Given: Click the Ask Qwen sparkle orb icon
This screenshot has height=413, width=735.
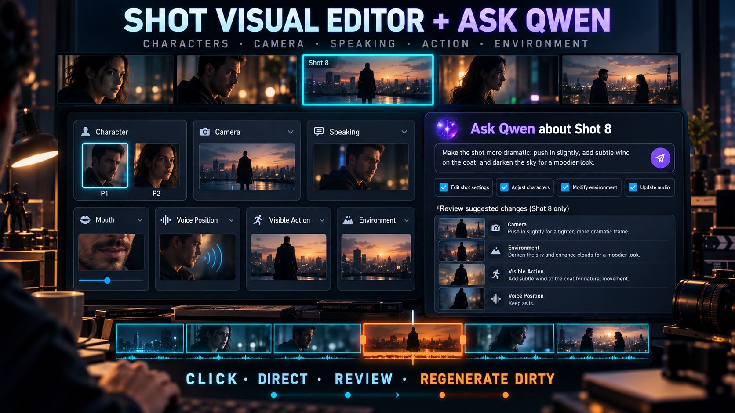Looking at the screenshot, I should (447, 129).
